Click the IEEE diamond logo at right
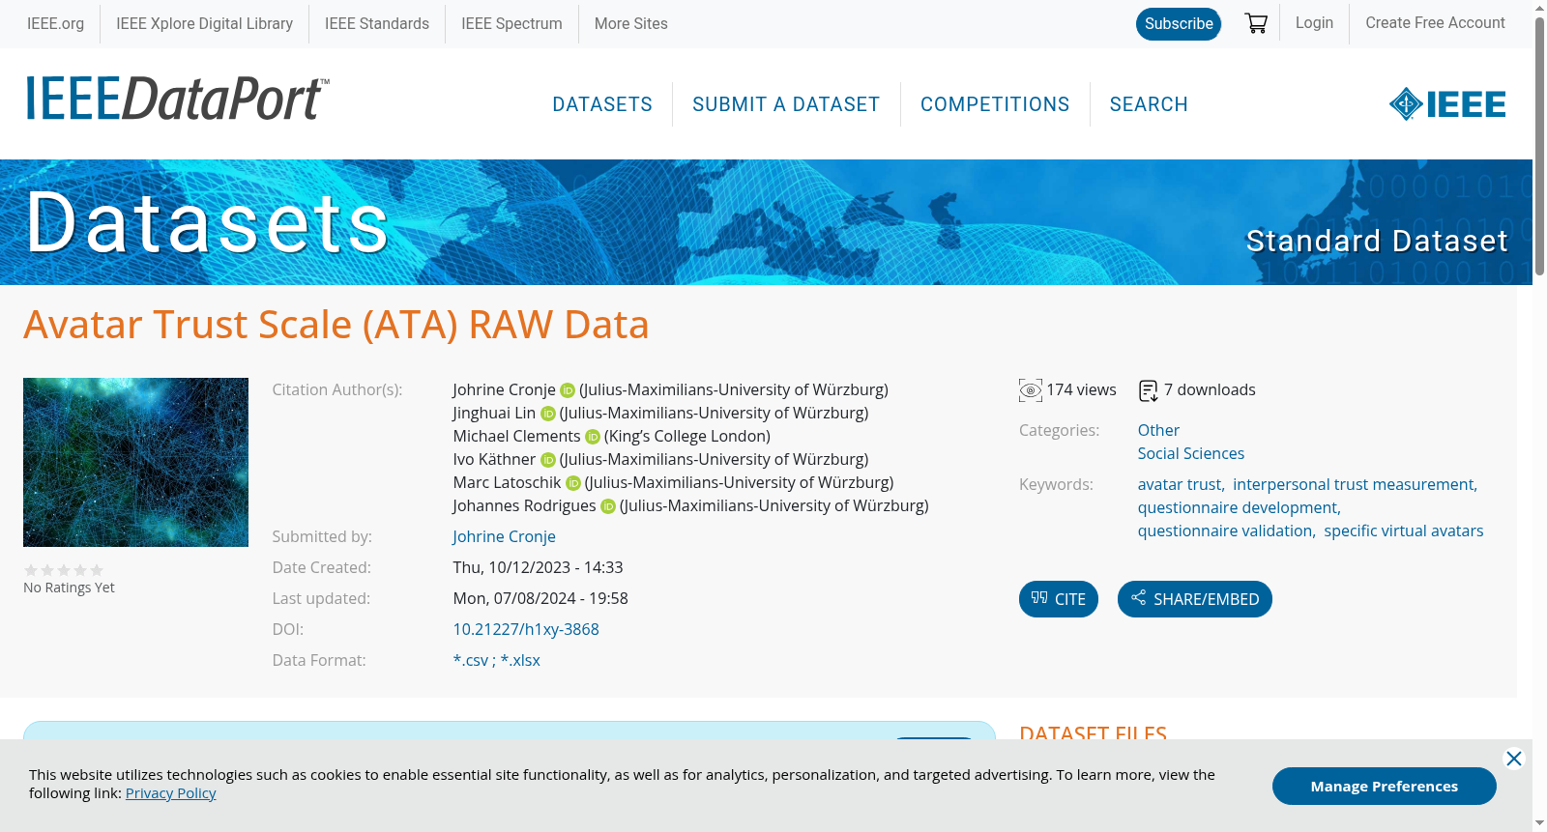The image size is (1547, 832). point(1447,104)
